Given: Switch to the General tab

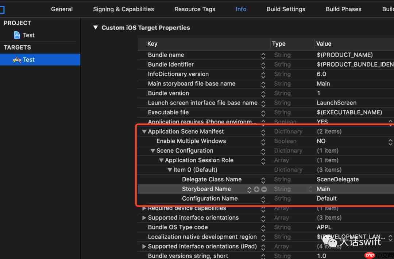Looking at the screenshot, I should 62,9.
